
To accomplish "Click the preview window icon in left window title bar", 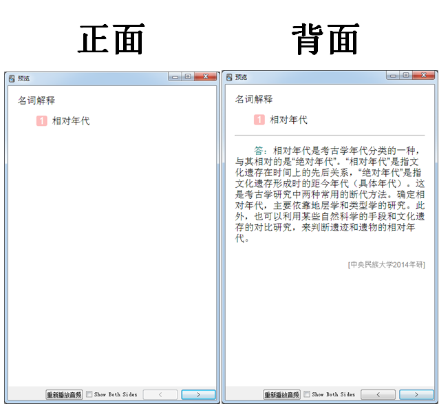I will coord(12,78).
